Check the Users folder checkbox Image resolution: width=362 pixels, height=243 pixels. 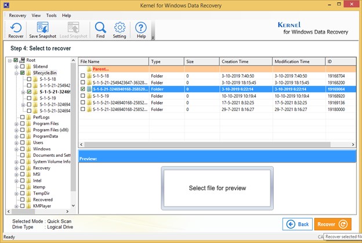[x=23, y=142]
